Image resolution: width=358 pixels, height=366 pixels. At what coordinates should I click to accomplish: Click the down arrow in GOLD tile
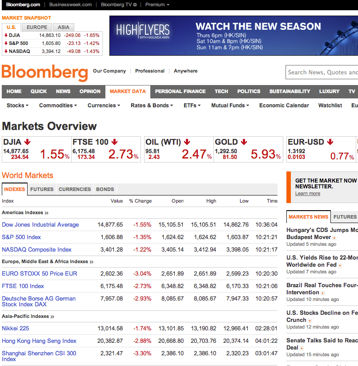click(x=244, y=142)
